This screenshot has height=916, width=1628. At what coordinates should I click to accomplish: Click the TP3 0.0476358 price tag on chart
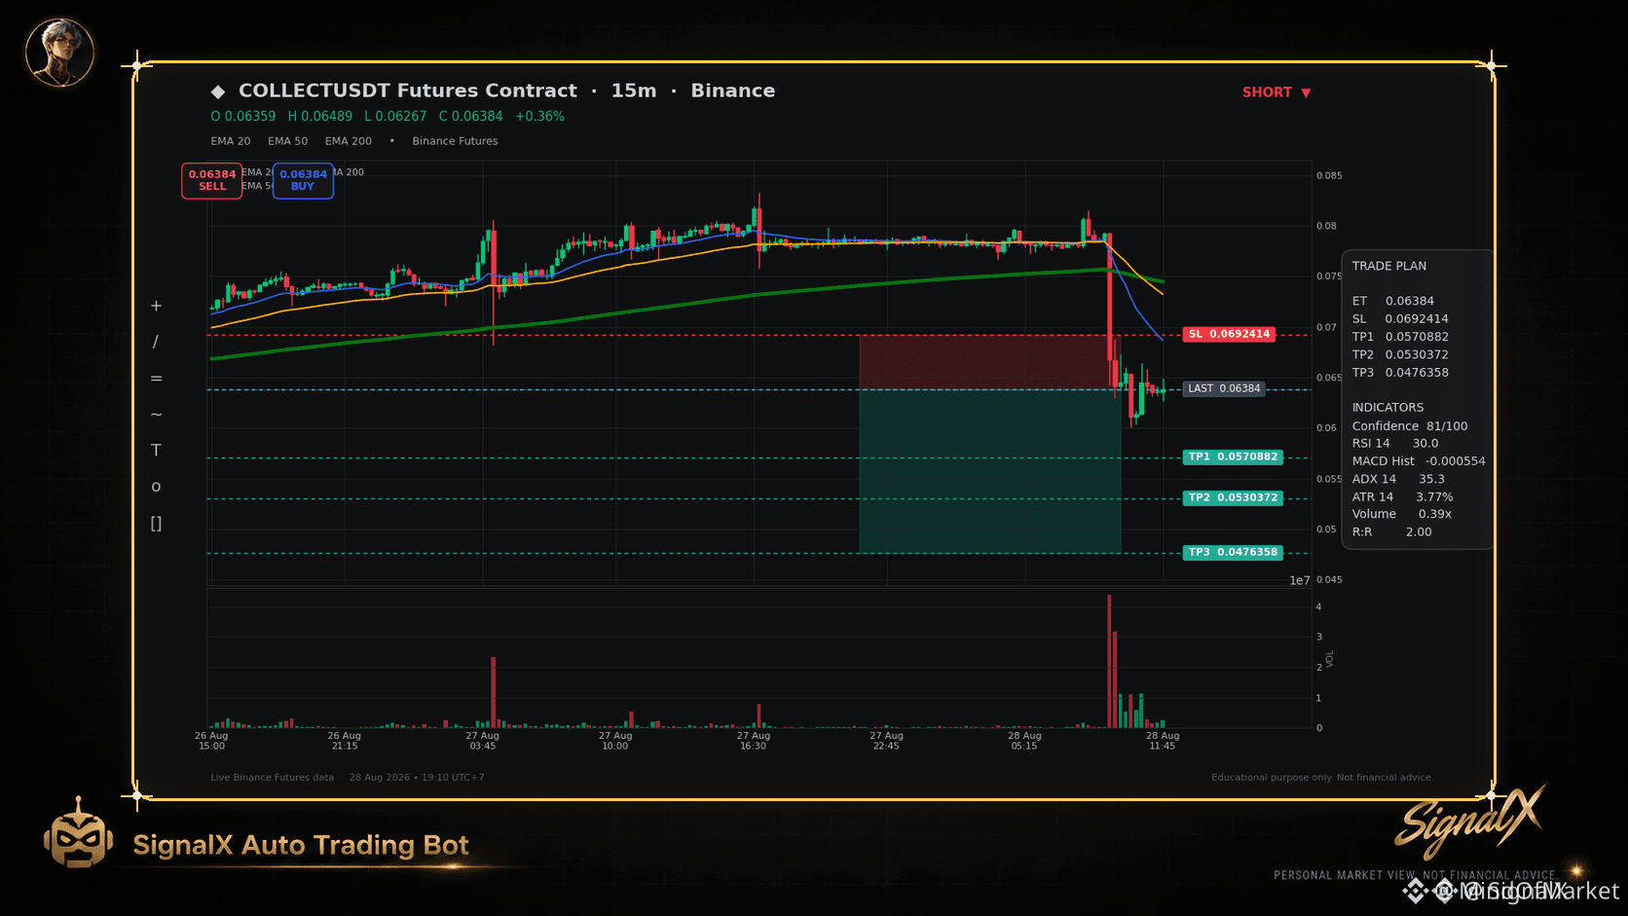tap(1233, 552)
